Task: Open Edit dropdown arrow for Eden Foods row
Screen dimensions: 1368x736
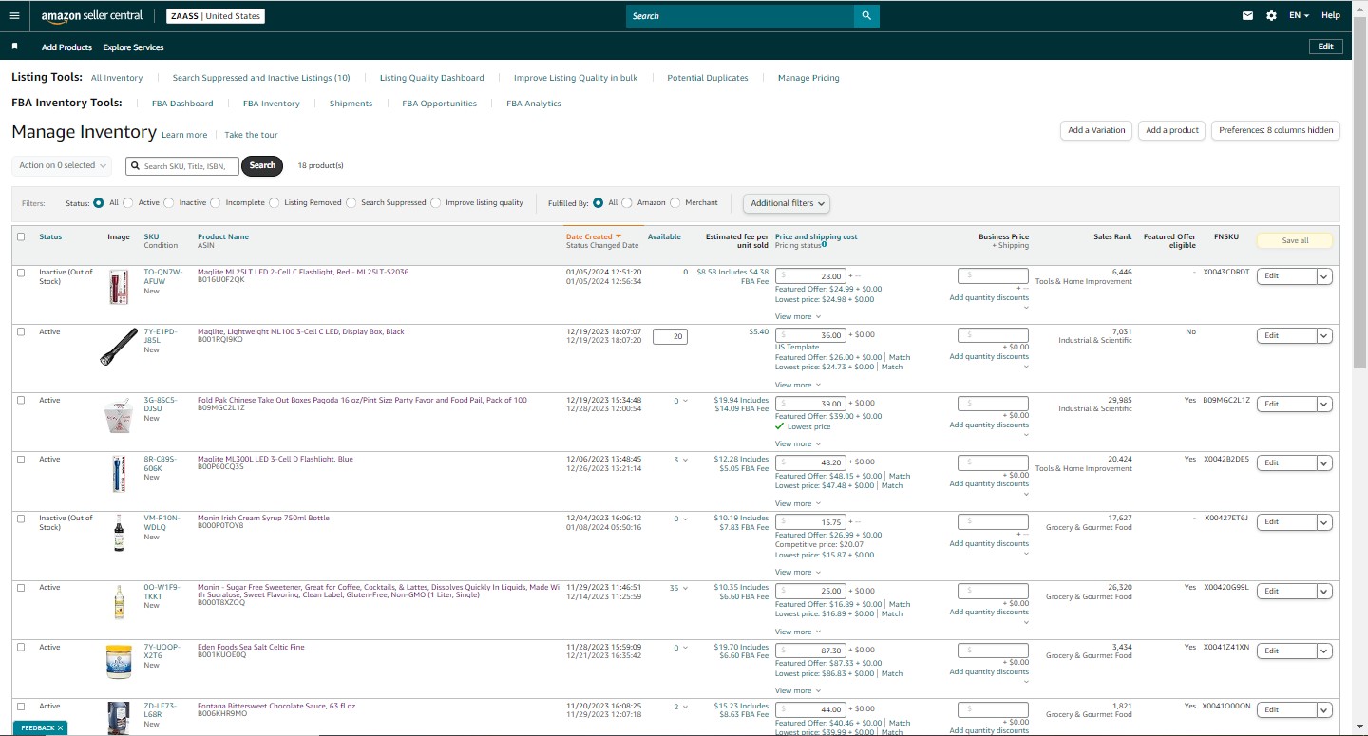Action: (x=1324, y=651)
